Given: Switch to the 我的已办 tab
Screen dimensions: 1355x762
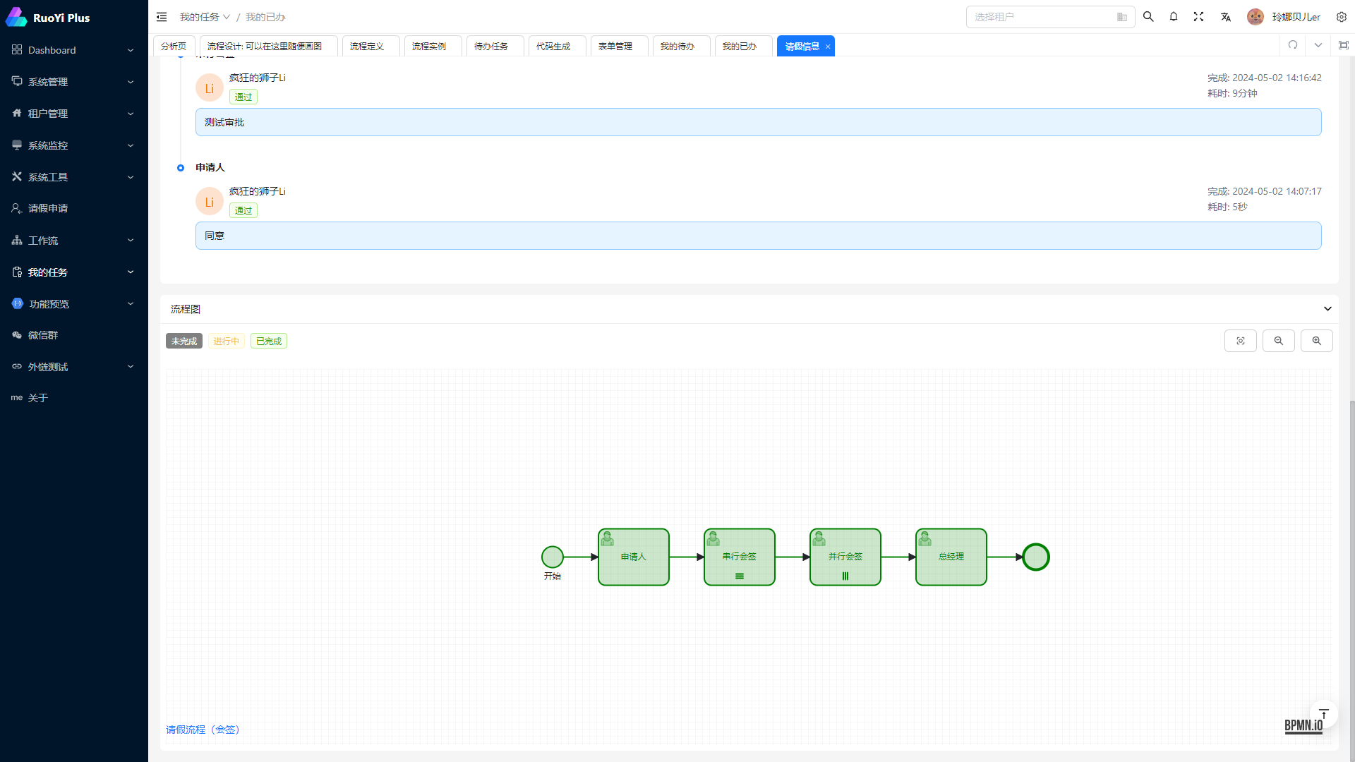Looking at the screenshot, I should (744, 46).
